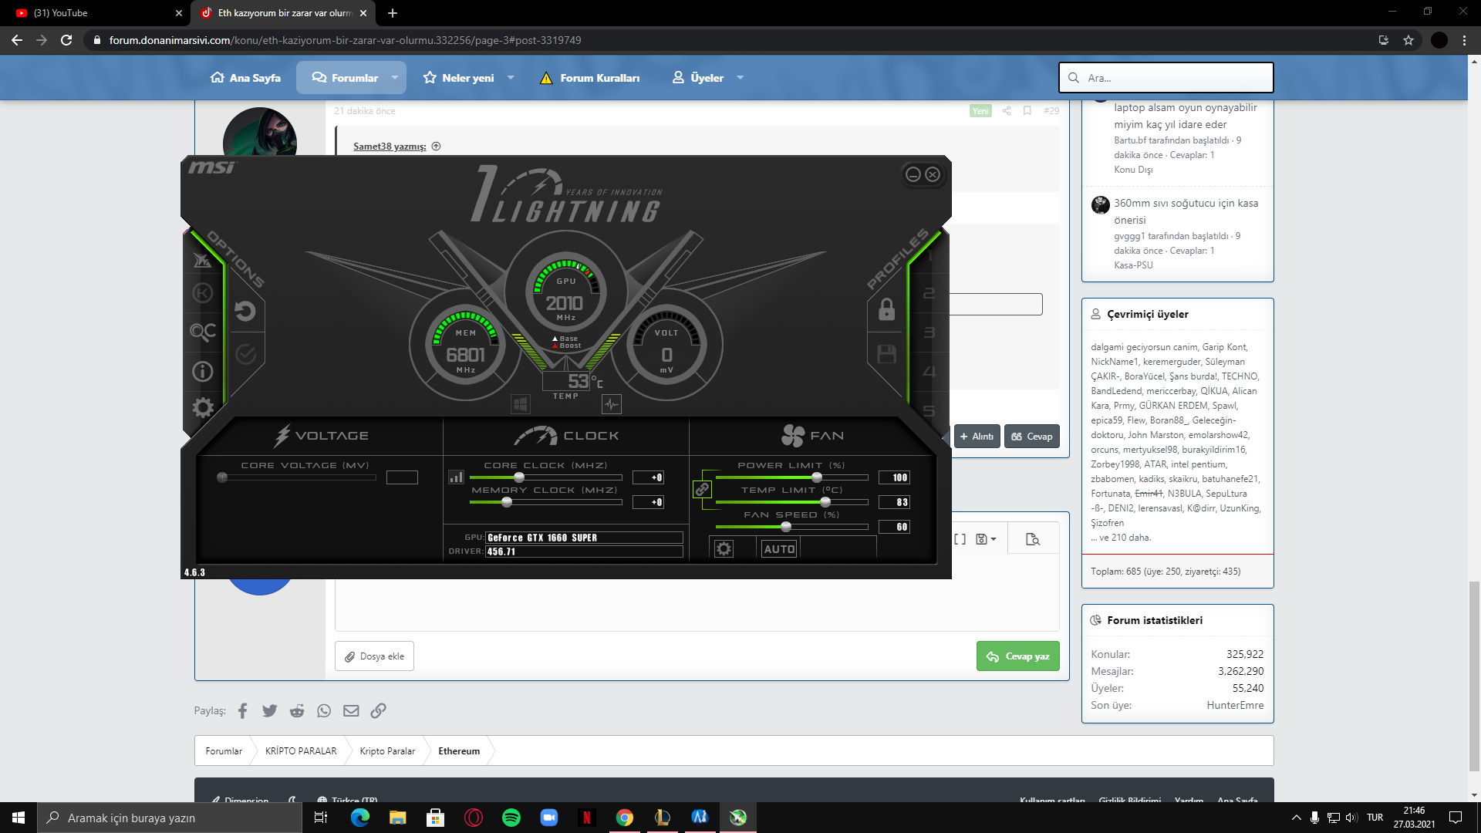Bookmark post #29 with the bookmark icon

point(1027,111)
